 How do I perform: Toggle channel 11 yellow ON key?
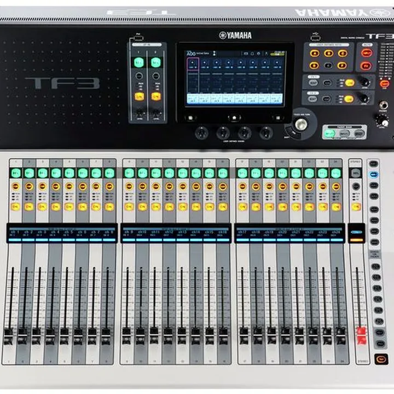tap(156, 207)
